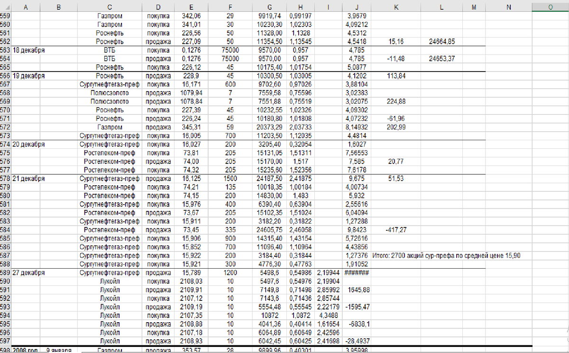Click the date cell '18 декабря'
This screenshot has width=569, height=353.
[x=28, y=50]
